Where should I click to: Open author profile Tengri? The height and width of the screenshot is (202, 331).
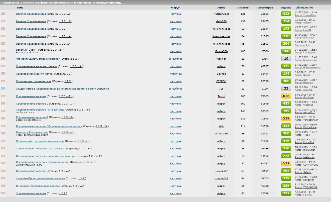tap(221, 96)
